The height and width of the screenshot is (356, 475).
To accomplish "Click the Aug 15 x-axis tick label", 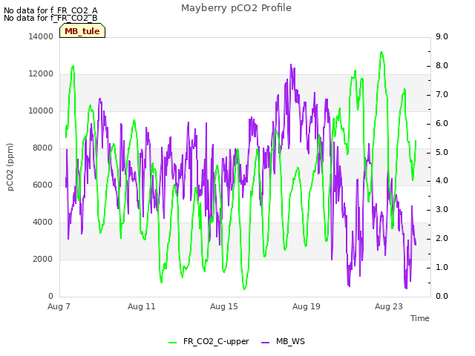I will [224, 306].
